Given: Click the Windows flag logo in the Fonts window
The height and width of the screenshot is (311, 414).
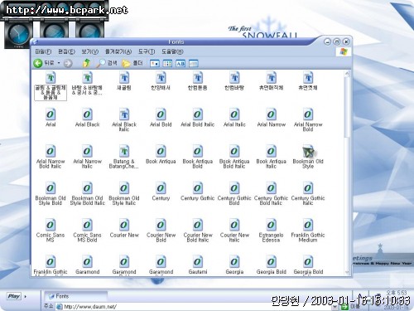Looking at the screenshot, I should coord(344,51).
